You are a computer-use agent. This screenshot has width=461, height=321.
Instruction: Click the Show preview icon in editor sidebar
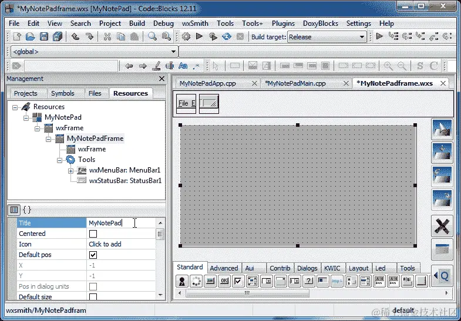442,249
